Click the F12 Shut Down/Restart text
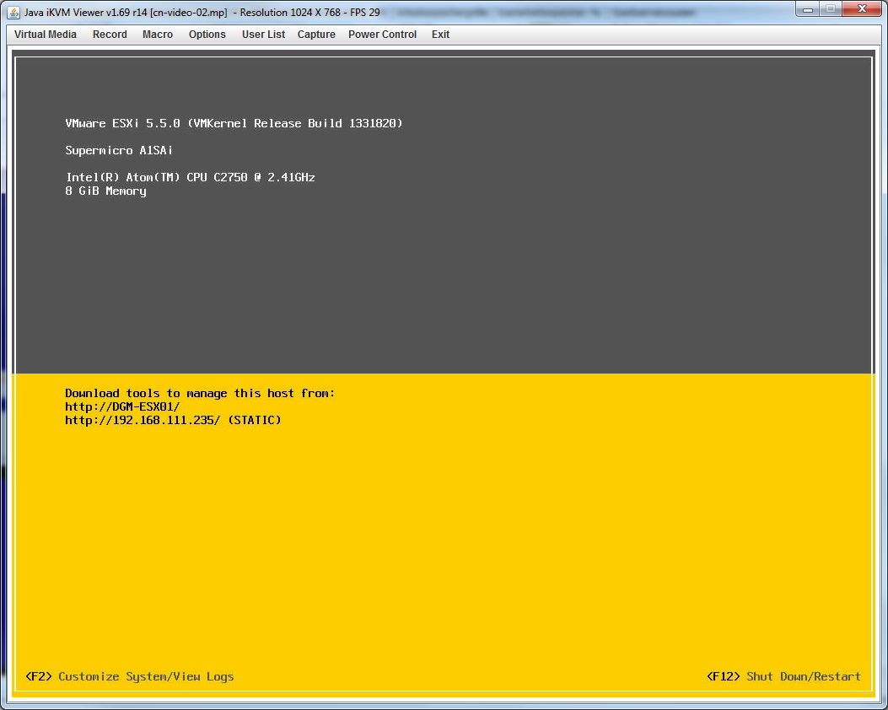 click(x=783, y=676)
